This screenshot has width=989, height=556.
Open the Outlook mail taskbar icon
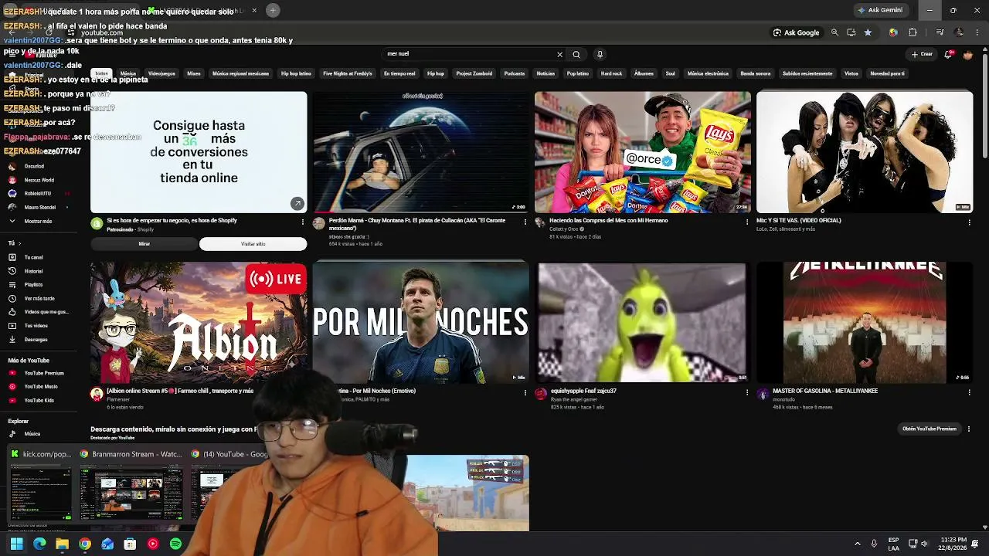click(107, 544)
